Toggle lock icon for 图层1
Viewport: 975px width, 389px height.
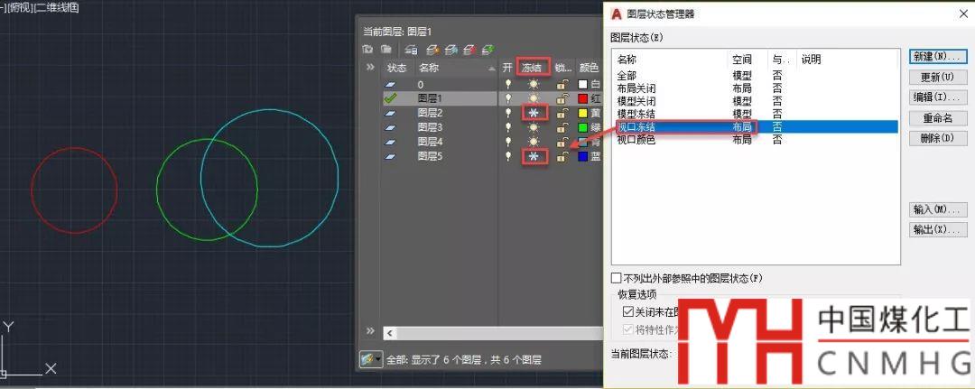562,98
